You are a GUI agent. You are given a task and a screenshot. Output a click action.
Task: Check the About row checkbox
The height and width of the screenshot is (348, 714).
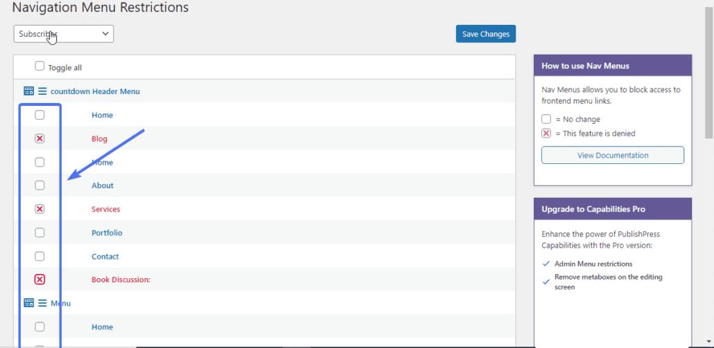(40, 185)
